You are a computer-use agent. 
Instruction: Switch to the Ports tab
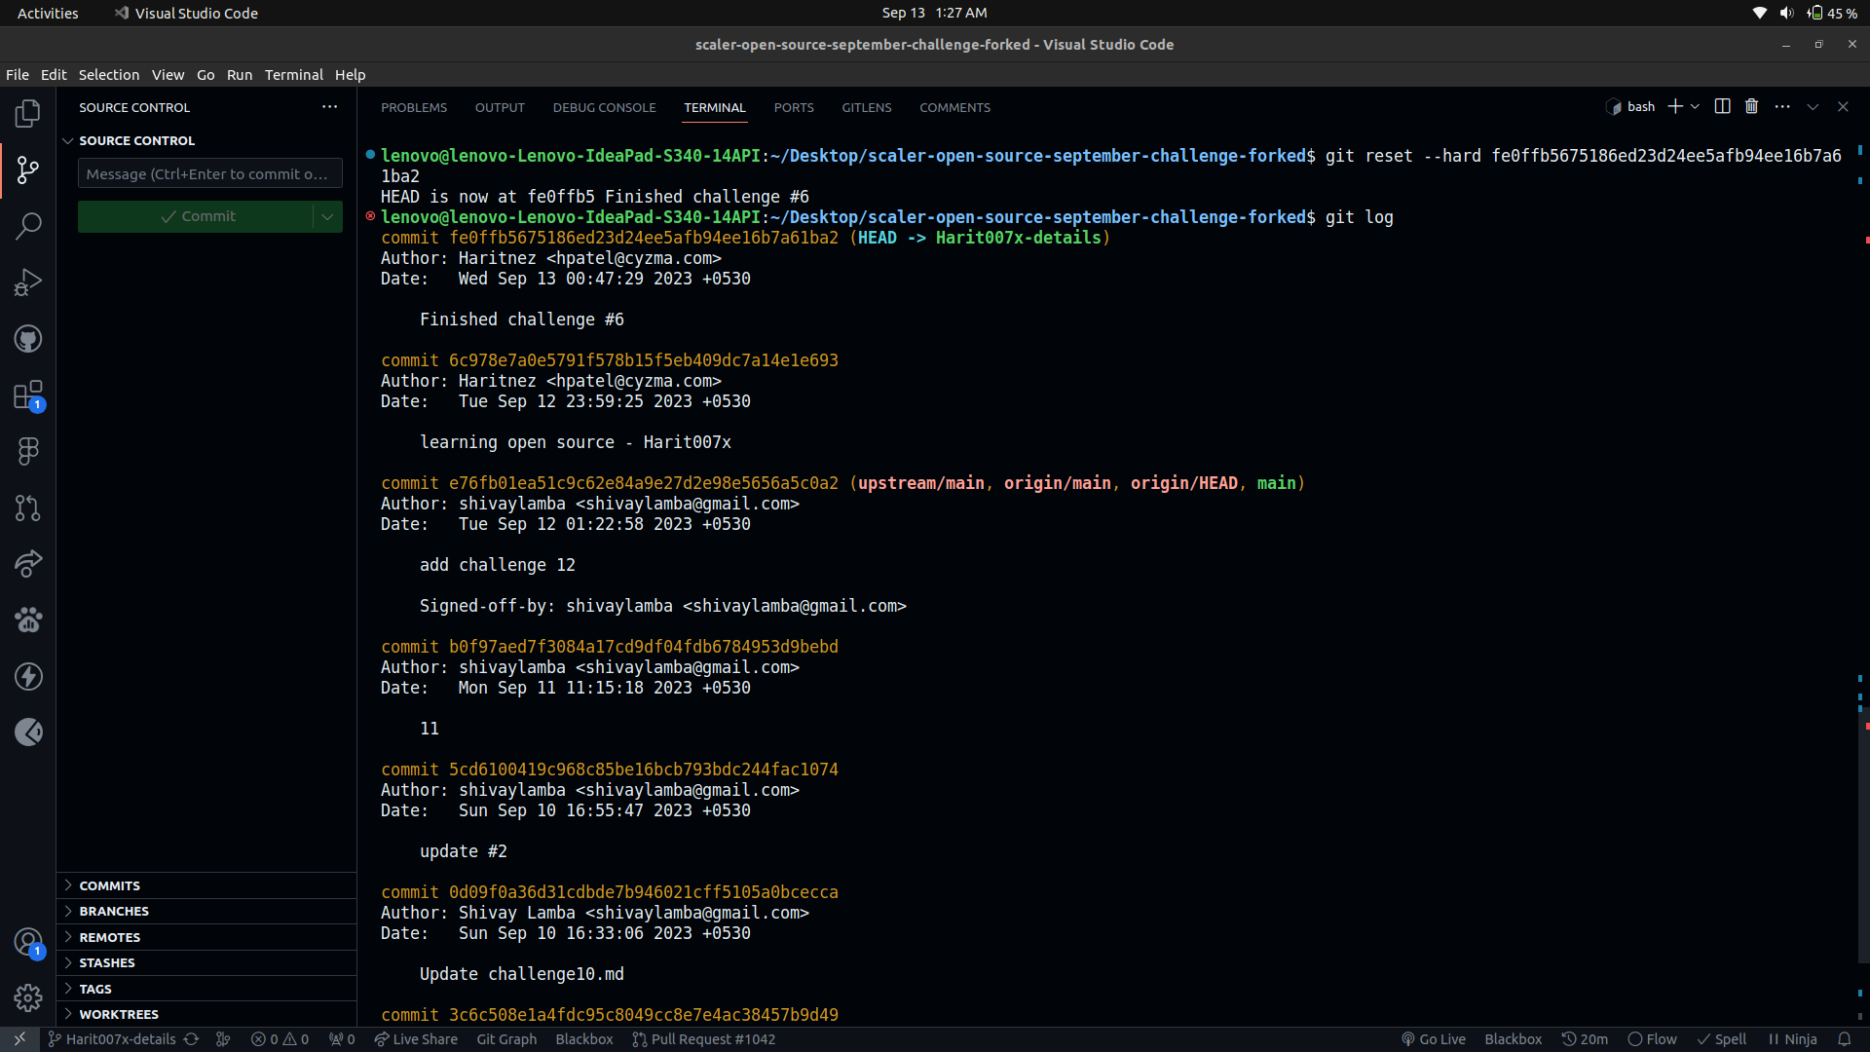pyautogui.click(x=794, y=107)
